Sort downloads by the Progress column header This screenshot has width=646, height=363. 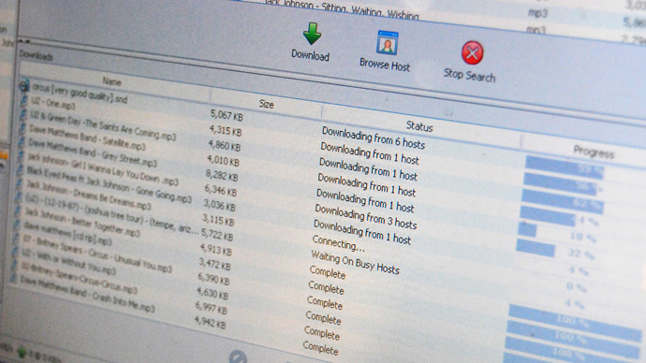tap(594, 152)
